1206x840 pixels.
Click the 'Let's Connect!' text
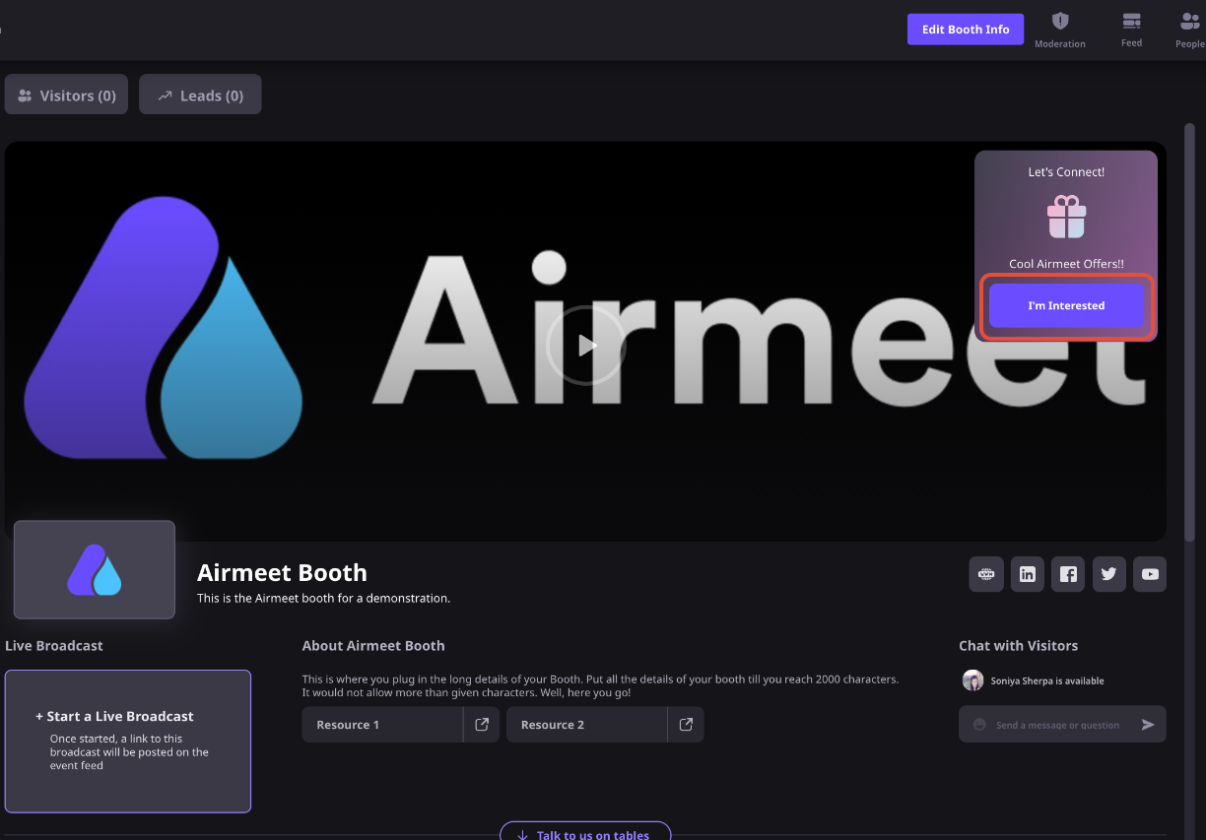(x=1066, y=171)
